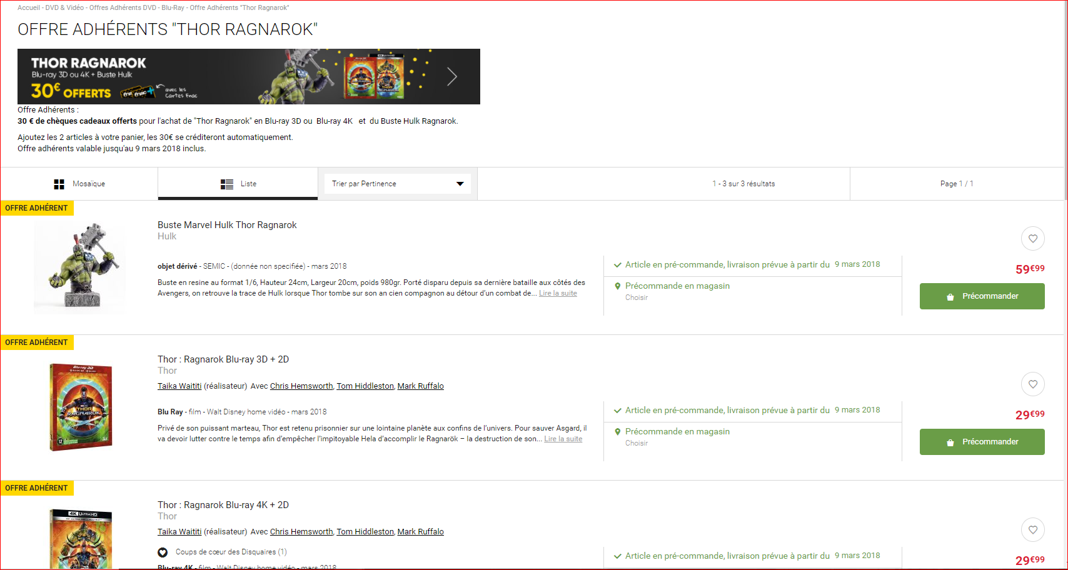
Task: Click the Thor Ragnarok 30€ offerts banner
Action: (249, 76)
